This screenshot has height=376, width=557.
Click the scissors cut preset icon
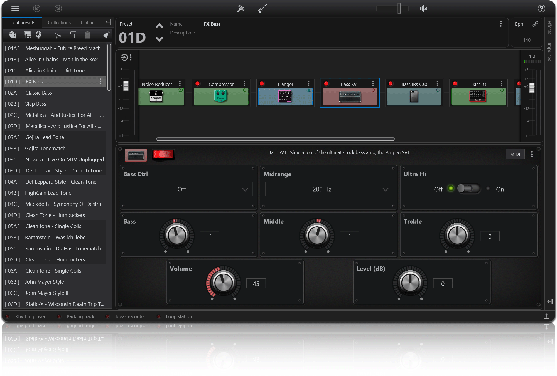(57, 35)
